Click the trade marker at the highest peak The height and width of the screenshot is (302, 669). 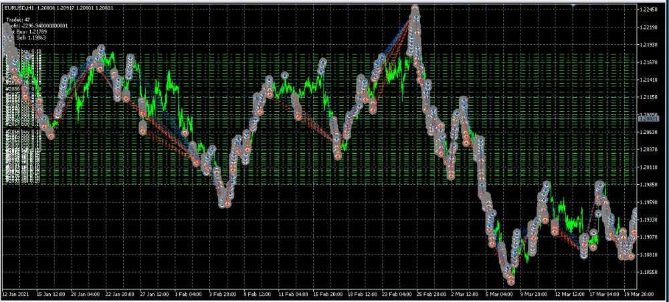[x=415, y=9]
